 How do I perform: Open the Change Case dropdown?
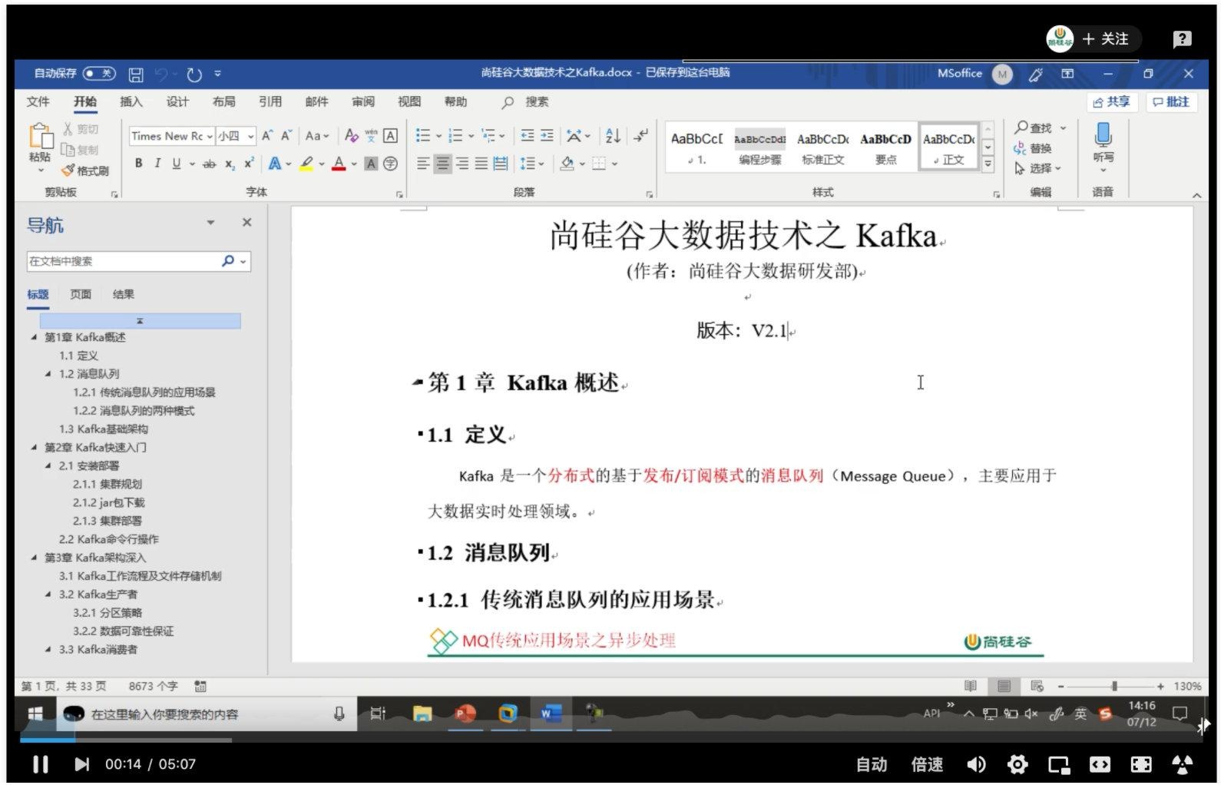click(x=316, y=136)
